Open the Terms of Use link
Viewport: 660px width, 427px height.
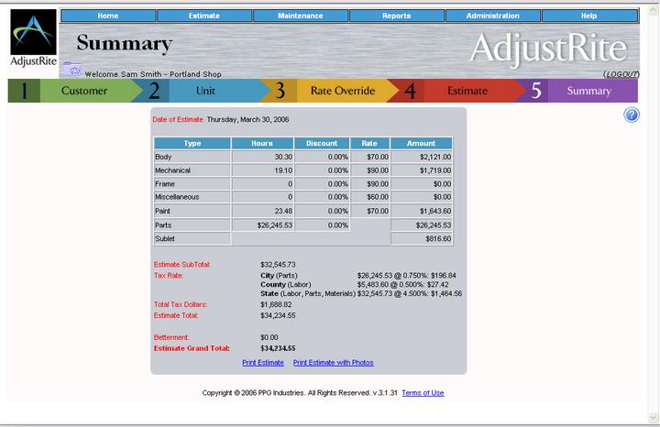423,393
